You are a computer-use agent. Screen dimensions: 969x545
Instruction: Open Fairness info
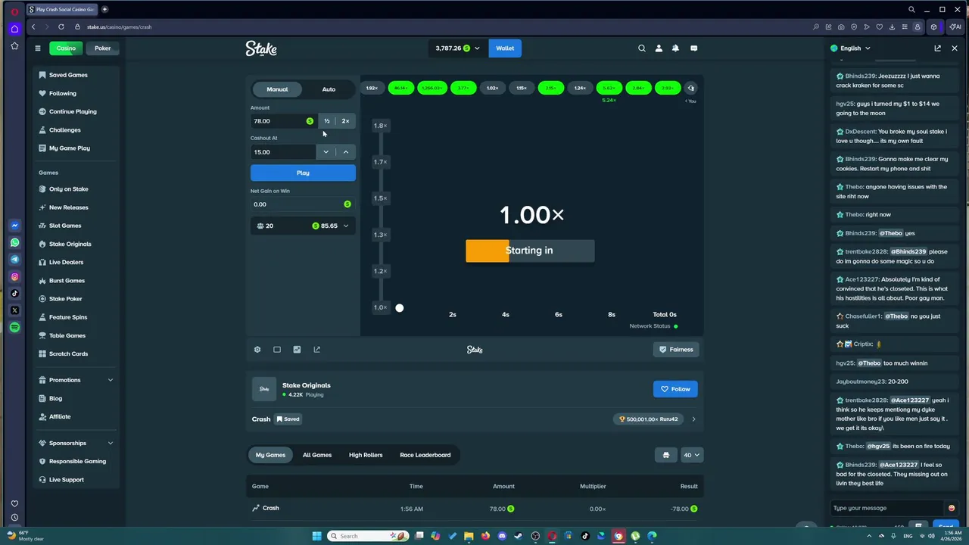click(x=676, y=350)
